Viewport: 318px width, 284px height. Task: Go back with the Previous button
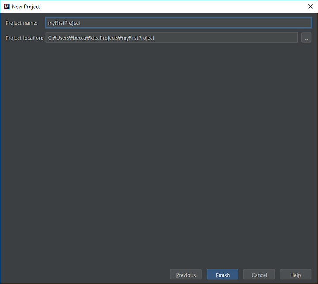click(x=186, y=275)
